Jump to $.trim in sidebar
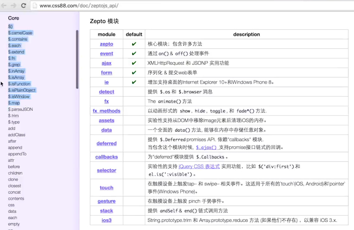 pyautogui.click(x=13, y=115)
